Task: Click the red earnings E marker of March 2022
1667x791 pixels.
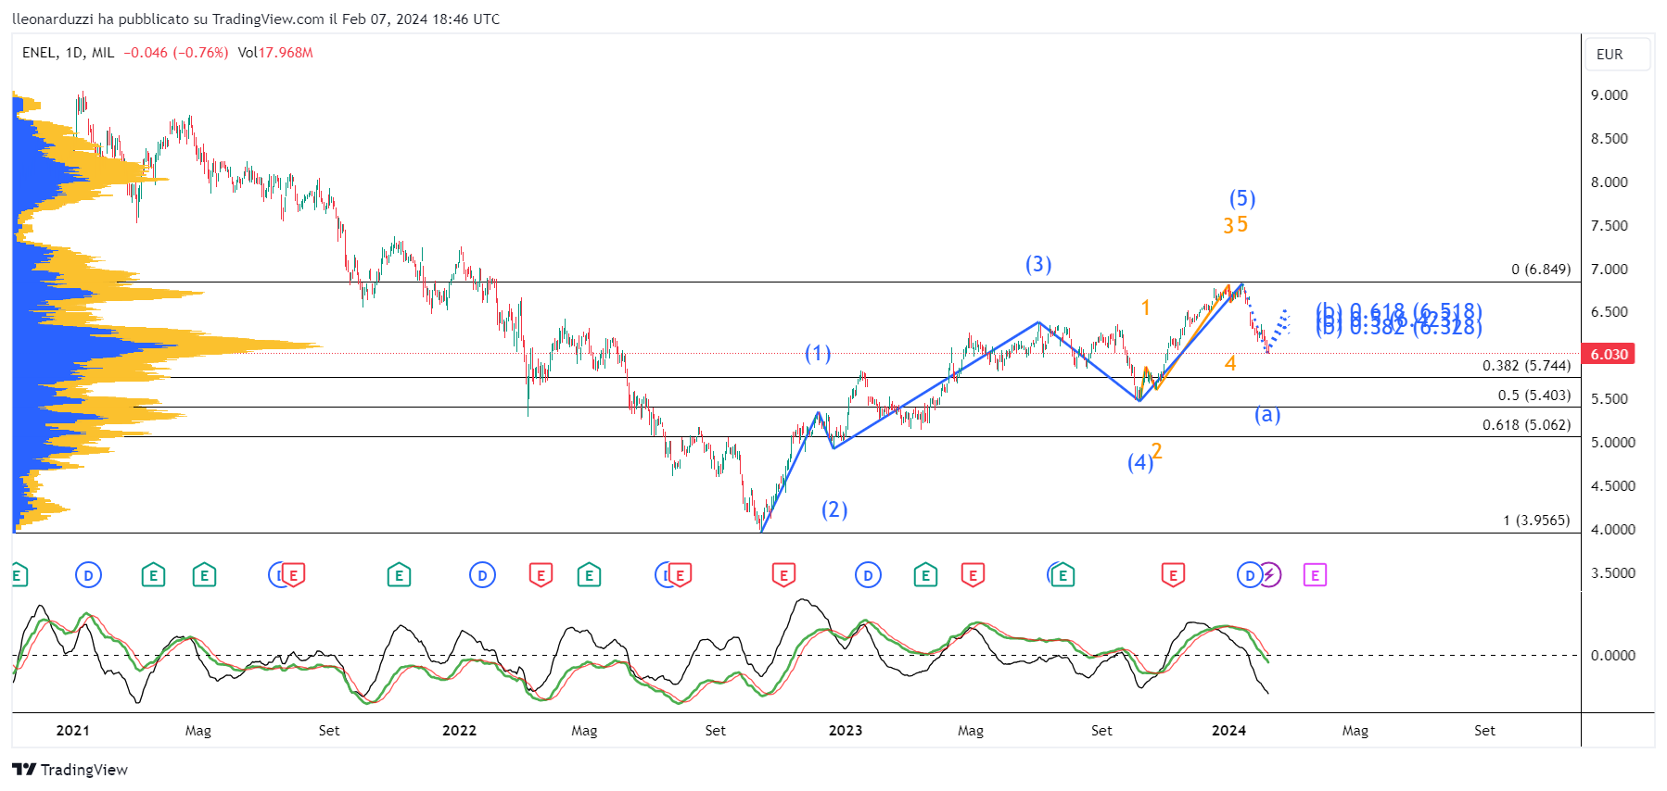Action: 541,575
